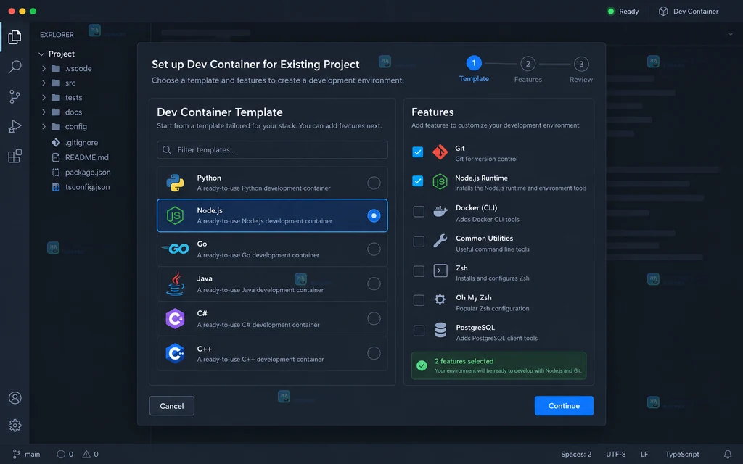The width and height of the screenshot is (743, 464).
Task: Go to step 2 Features
Action: (528, 70)
